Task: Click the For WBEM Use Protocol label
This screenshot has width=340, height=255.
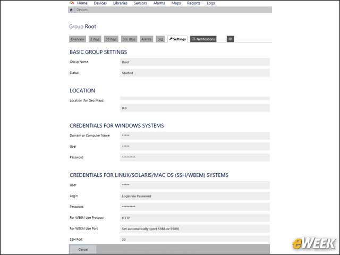Action: (x=87, y=217)
